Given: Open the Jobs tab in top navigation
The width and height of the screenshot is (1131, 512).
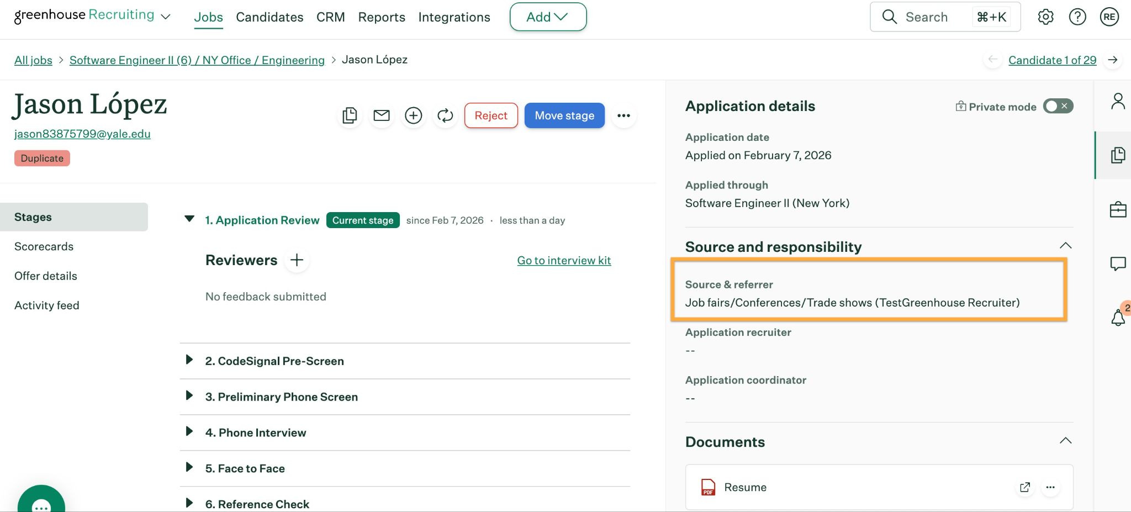Looking at the screenshot, I should tap(208, 17).
